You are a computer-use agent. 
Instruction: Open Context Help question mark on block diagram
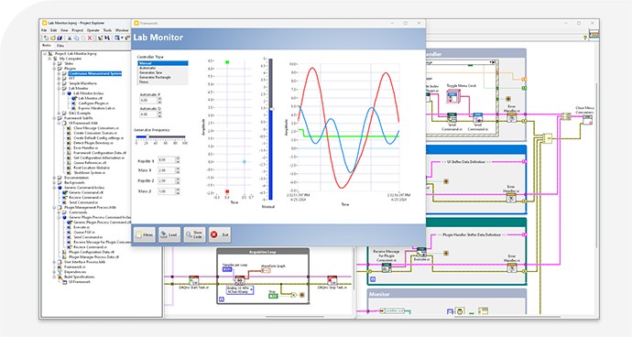585,37
